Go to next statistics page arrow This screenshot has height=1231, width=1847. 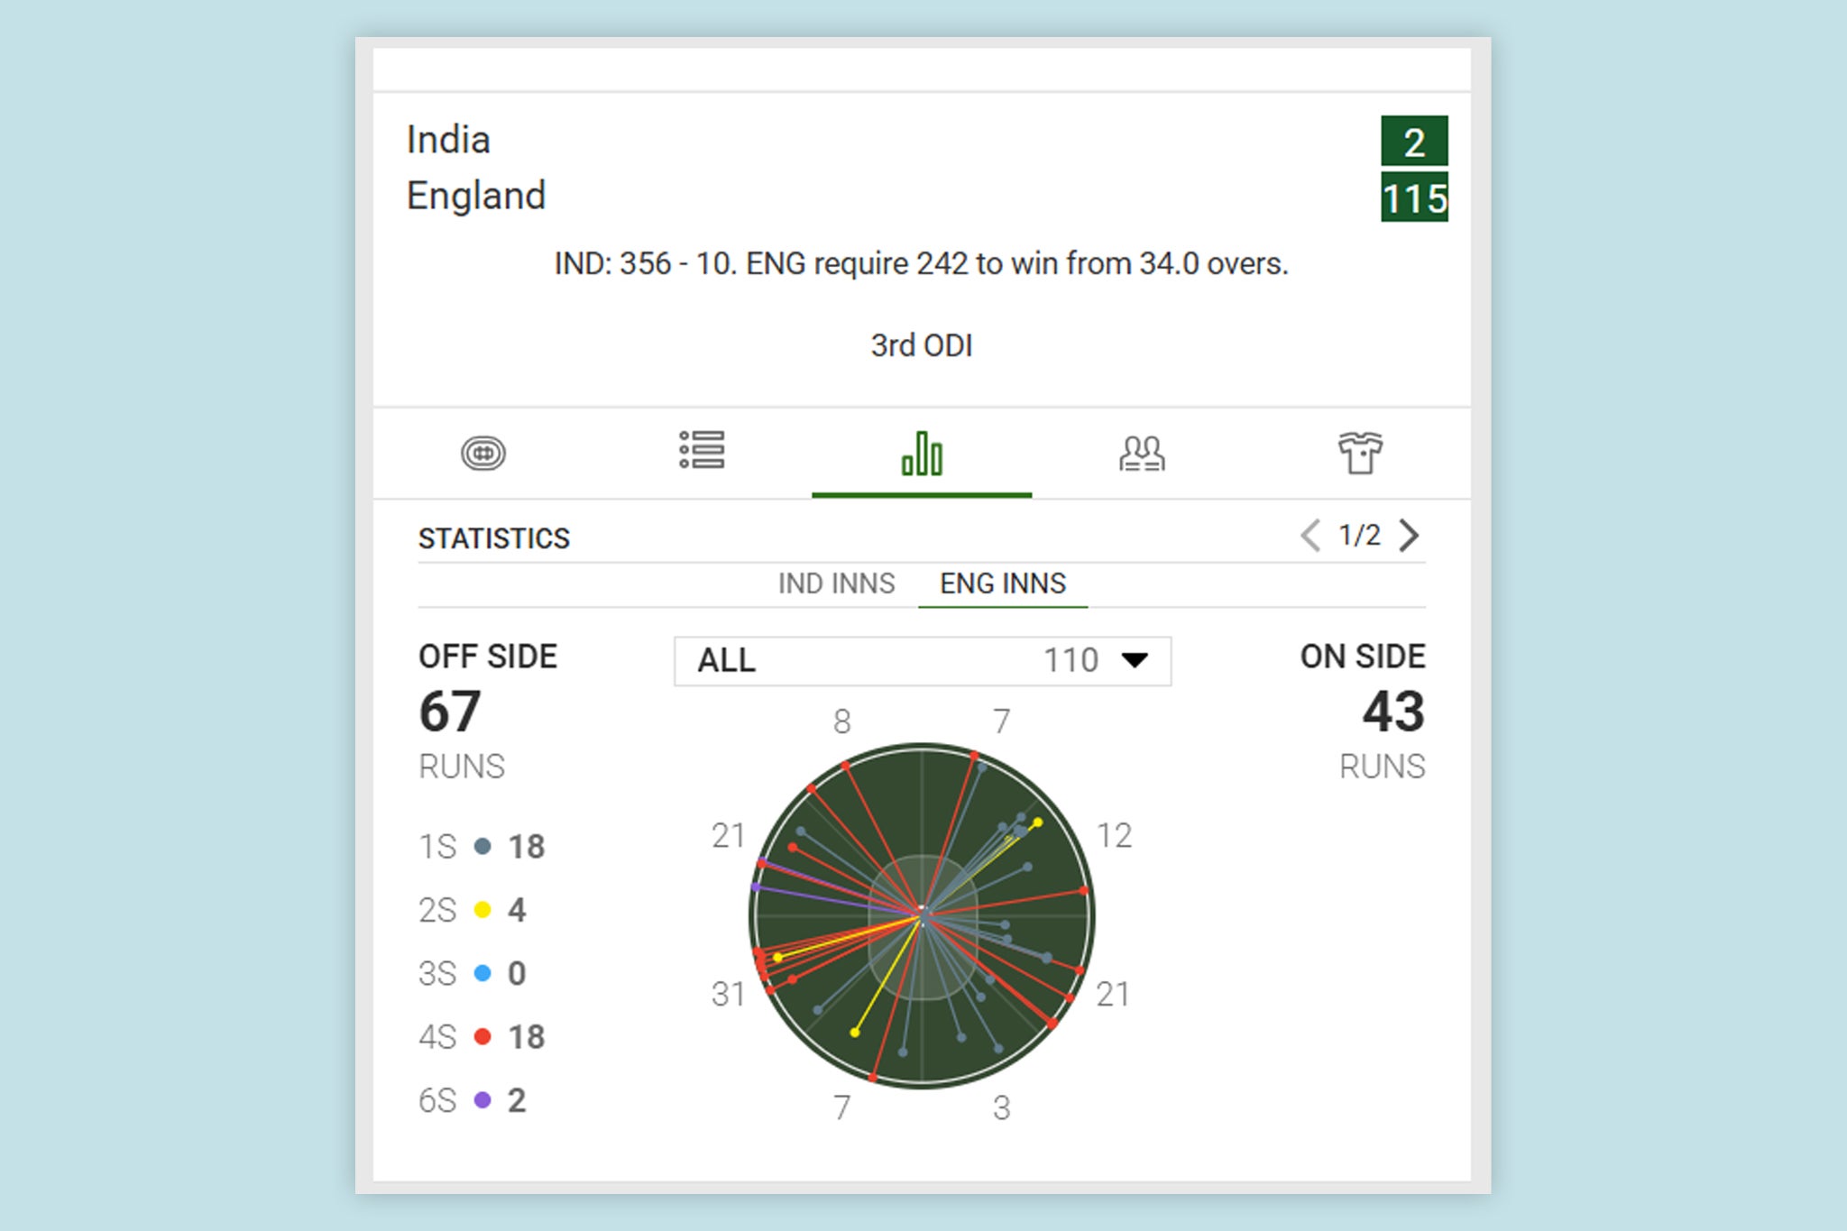(1409, 536)
